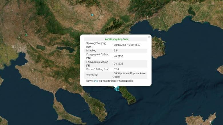Screen dimensions: 223x125
Task: Select the origin time value 08/07/2025 19:39:43.07
Action: click(127, 45)
